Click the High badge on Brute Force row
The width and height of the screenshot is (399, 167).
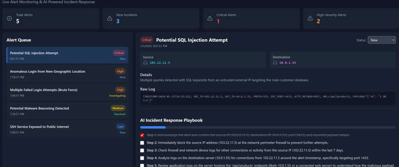[120, 90]
